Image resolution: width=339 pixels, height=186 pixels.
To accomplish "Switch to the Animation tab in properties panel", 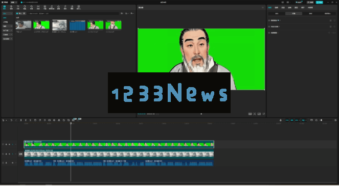I will tap(289, 8).
